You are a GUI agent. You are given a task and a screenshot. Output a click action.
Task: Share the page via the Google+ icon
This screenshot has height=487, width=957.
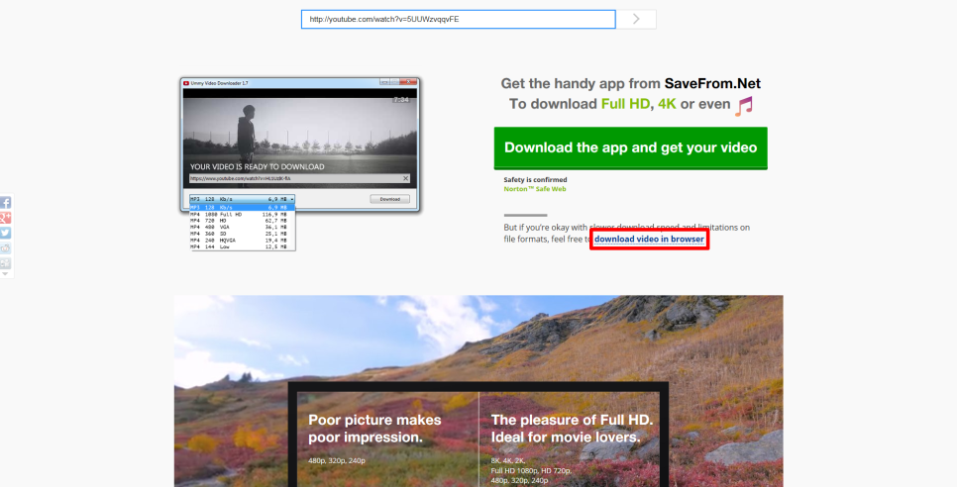(x=6, y=218)
